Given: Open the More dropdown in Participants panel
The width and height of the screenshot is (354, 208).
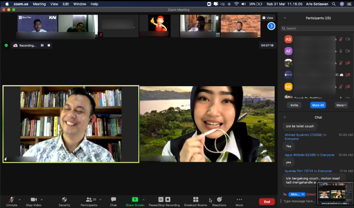Looking at the screenshot, I should (x=341, y=105).
